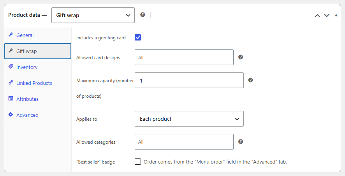The image size is (345, 176).
Task: Open the Attributes tab
Action: pyautogui.click(x=38, y=99)
